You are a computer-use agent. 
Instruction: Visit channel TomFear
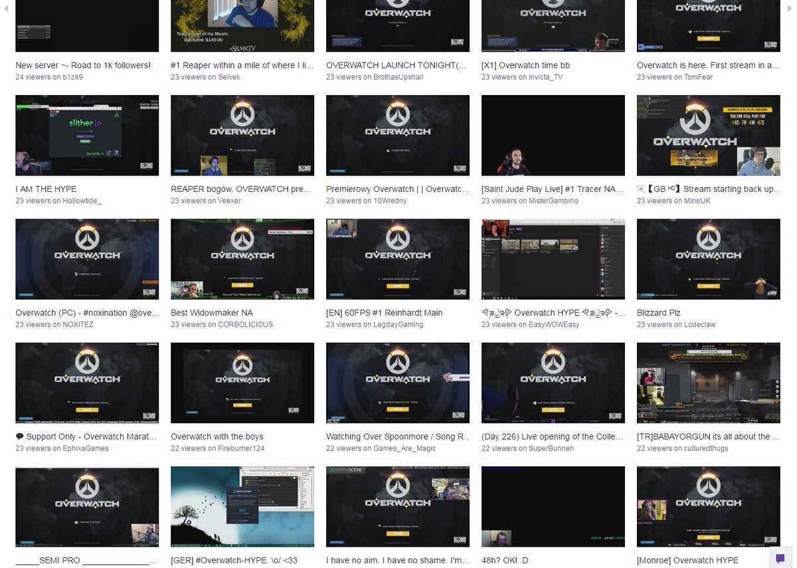(700, 77)
